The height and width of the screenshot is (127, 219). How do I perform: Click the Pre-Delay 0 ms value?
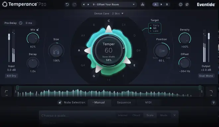pyautogui.click(x=29, y=23)
